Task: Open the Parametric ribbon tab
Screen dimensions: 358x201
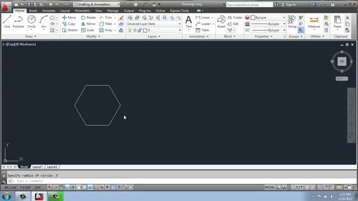Action: point(82,11)
